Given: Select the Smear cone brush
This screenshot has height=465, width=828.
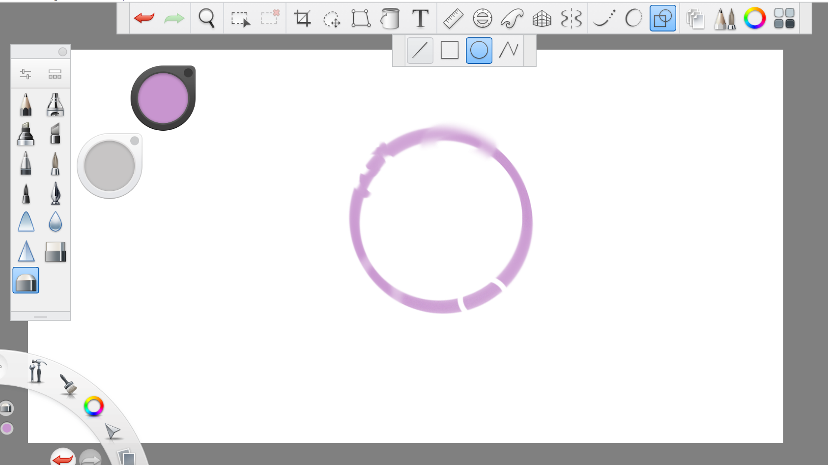Looking at the screenshot, I should click(26, 222).
